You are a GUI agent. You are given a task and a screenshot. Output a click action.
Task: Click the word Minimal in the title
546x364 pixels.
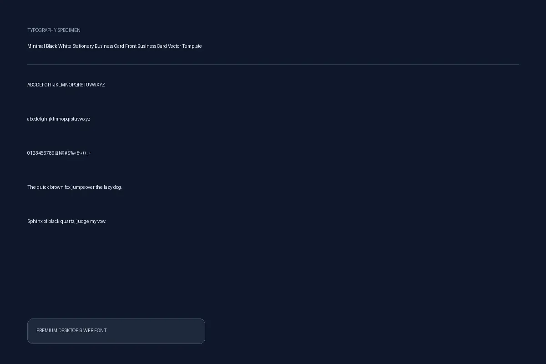[x=36, y=46]
